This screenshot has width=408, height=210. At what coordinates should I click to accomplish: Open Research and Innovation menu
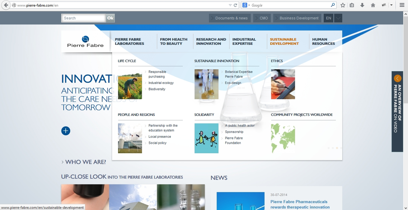(211, 41)
